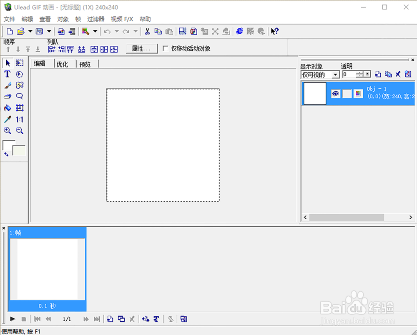Create a new file with the blank-page icon
This screenshot has width=417, height=335.
pos(10,31)
